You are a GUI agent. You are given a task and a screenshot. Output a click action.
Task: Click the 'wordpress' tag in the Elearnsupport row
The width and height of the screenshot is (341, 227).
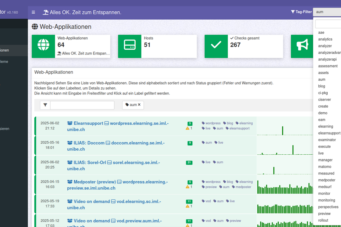click(x=211, y=123)
